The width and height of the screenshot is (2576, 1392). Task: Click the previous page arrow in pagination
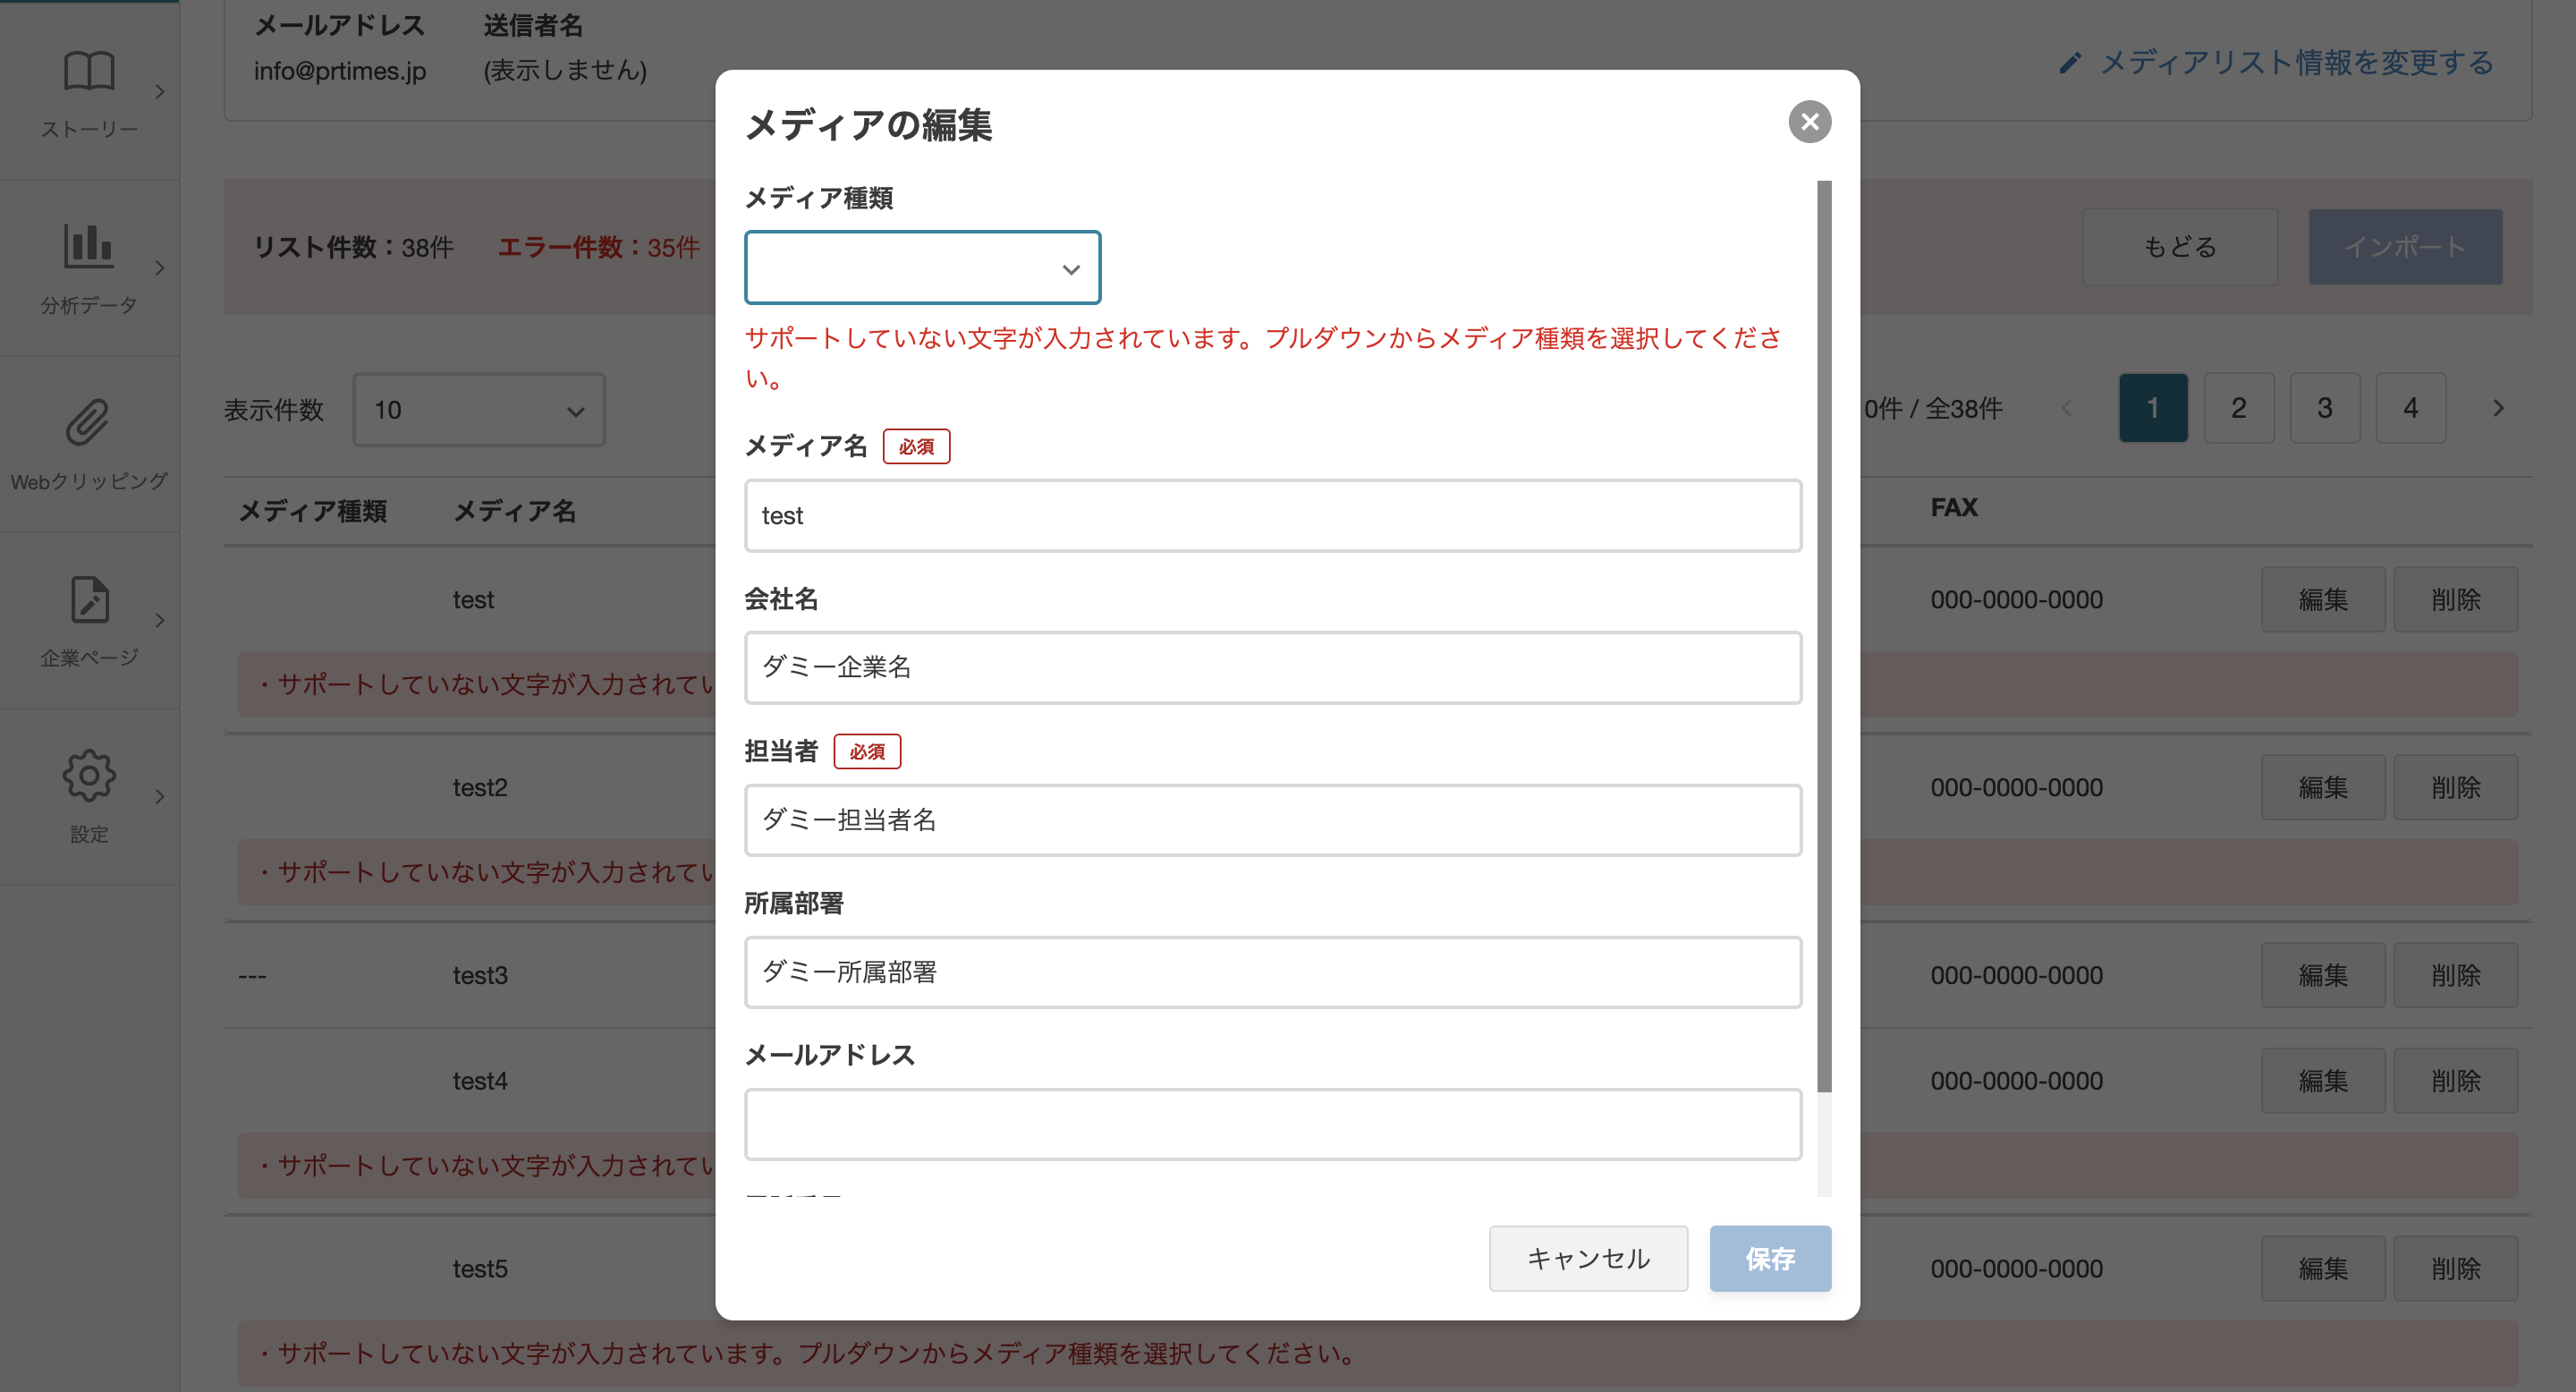pyautogui.click(x=2067, y=408)
